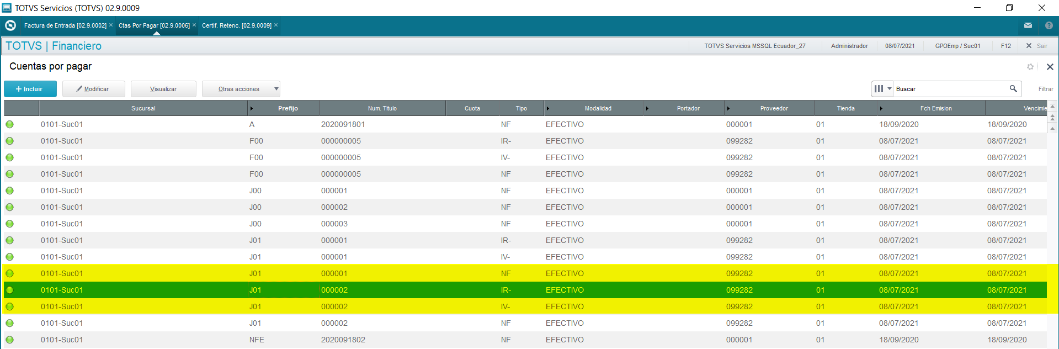
Task: Open the mail envelope icon
Action: [1028, 25]
